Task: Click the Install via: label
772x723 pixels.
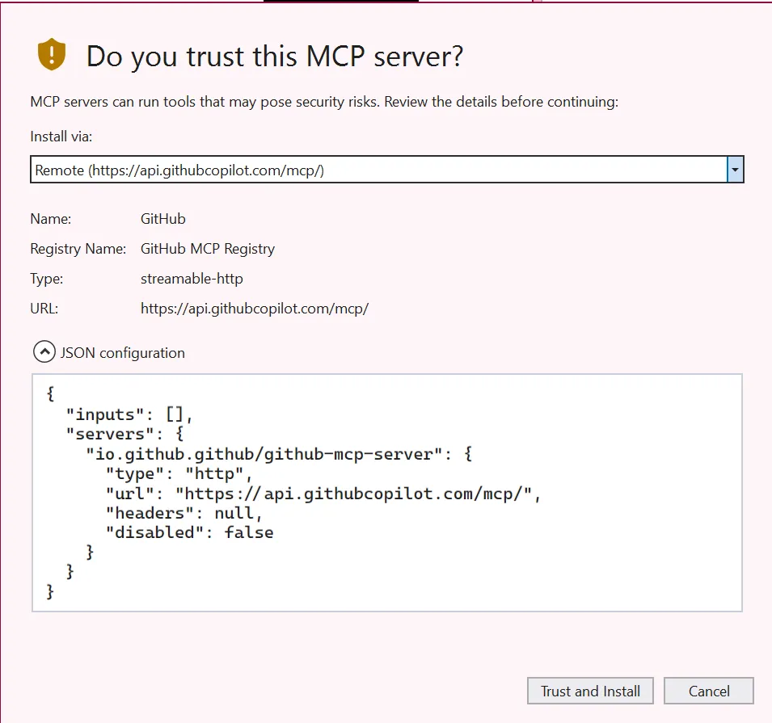Action: click(61, 137)
